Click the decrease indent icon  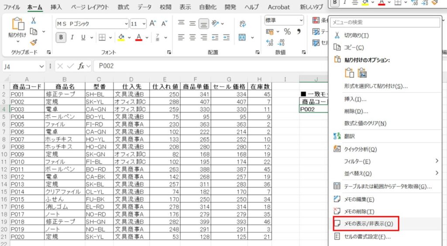point(215,37)
